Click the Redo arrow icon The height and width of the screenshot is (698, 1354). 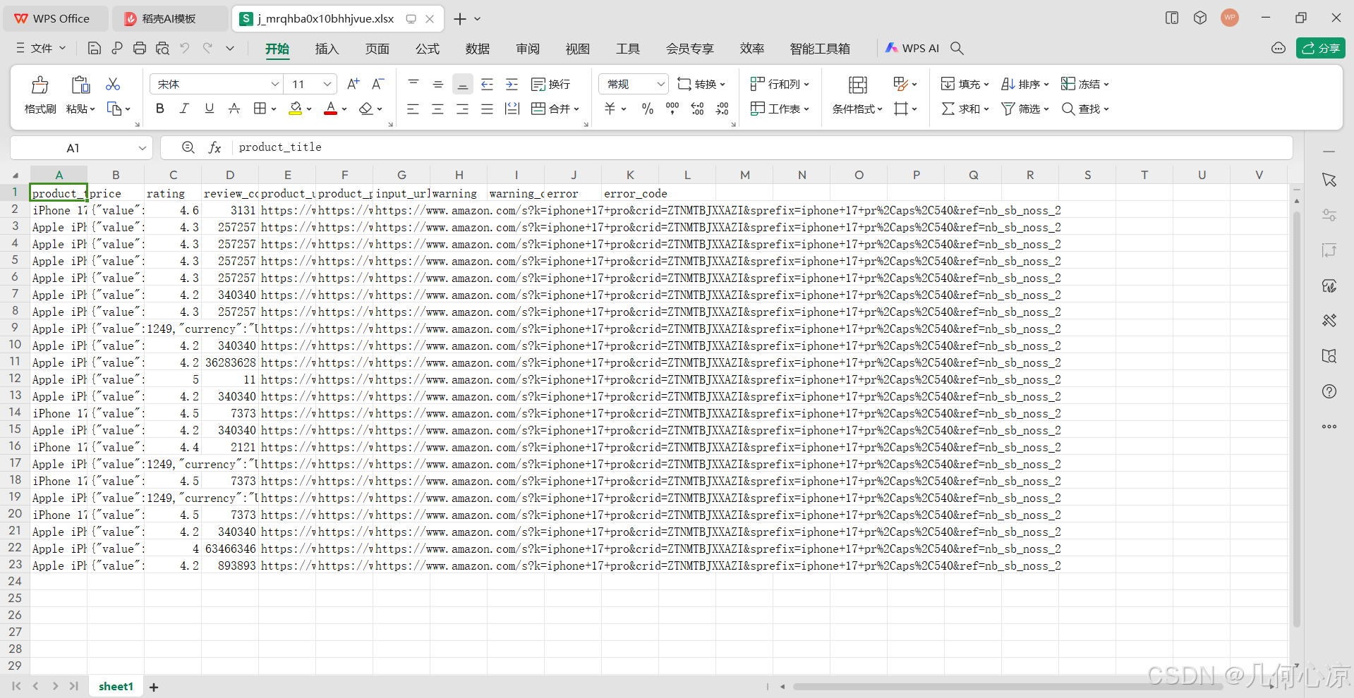[x=207, y=48]
